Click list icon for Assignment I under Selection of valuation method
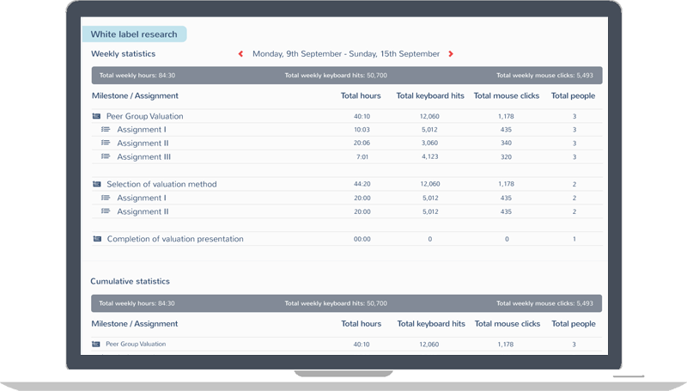Screen dimensions: 687x391 pyautogui.click(x=106, y=198)
